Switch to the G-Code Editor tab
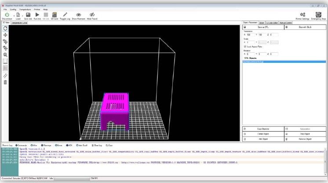 tap(272, 23)
